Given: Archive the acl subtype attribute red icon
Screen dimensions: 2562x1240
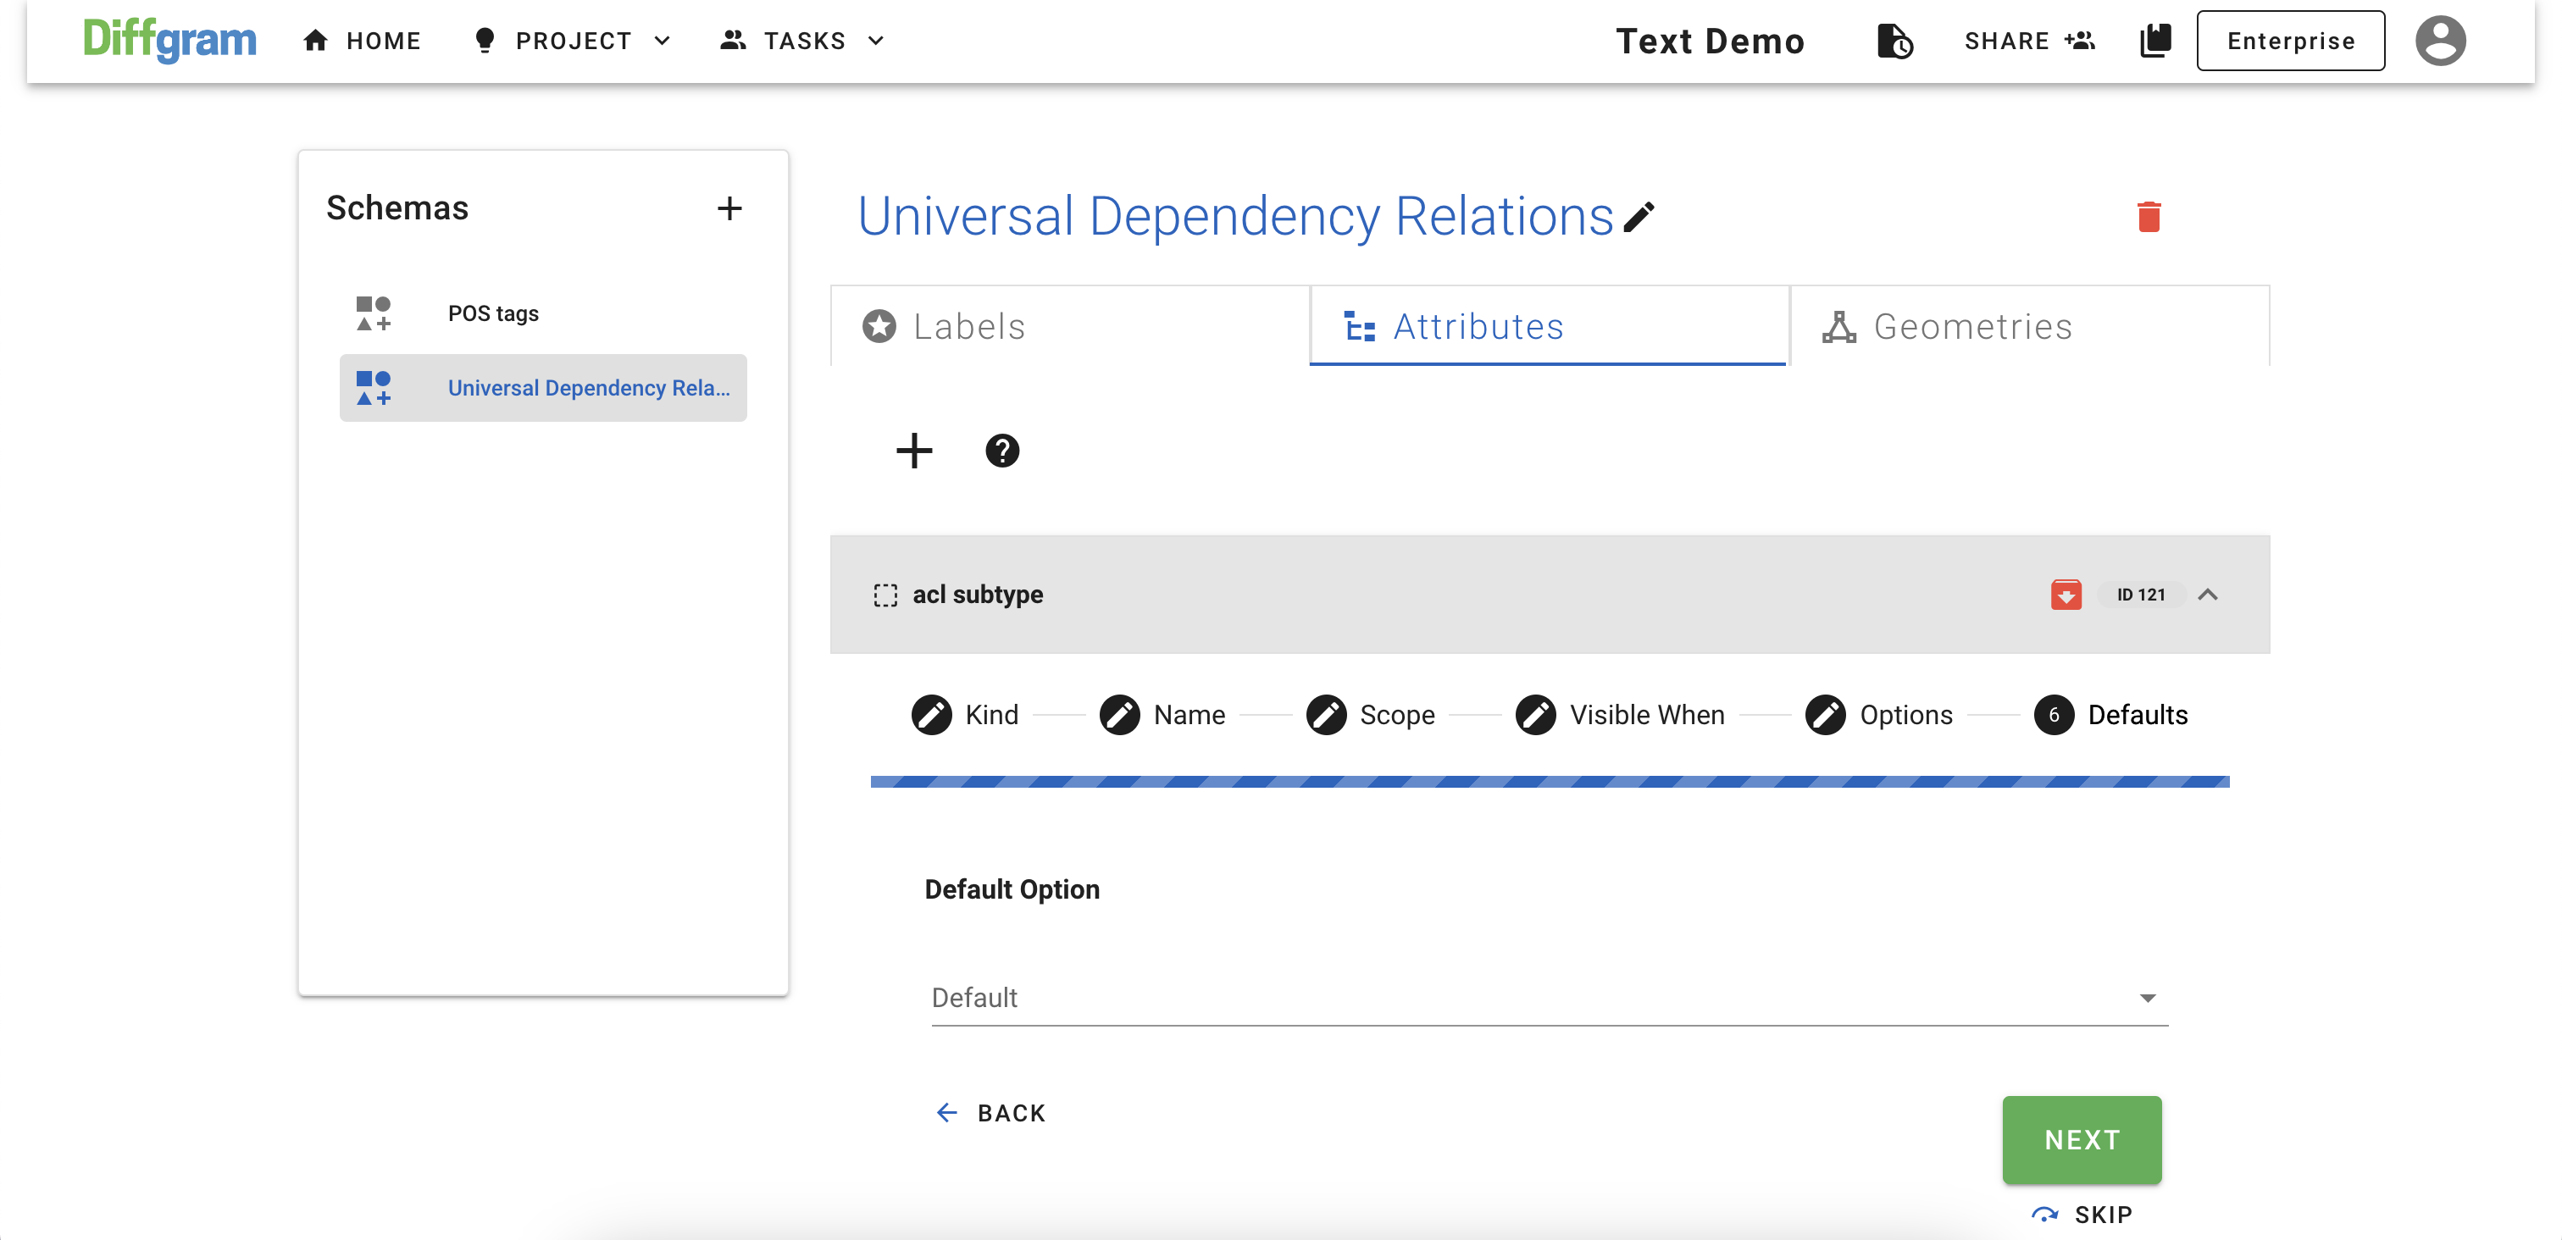Looking at the screenshot, I should (2065, 595).
